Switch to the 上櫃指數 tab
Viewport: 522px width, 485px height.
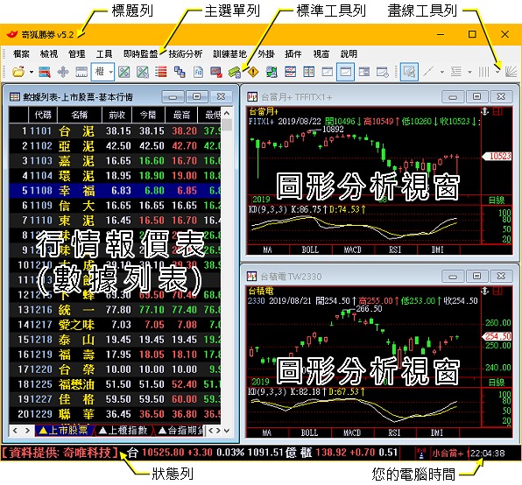click(x=123, y=431)
